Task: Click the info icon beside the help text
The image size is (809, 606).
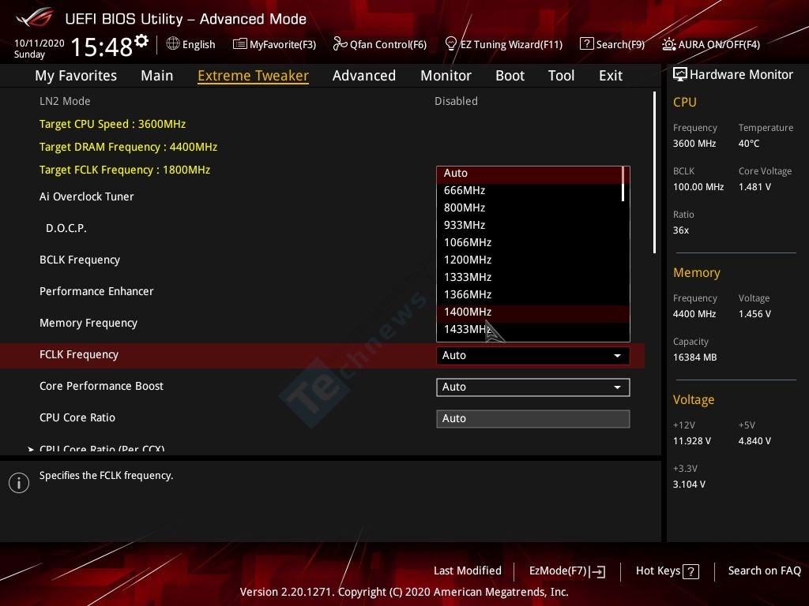Action: click(19, 483)
